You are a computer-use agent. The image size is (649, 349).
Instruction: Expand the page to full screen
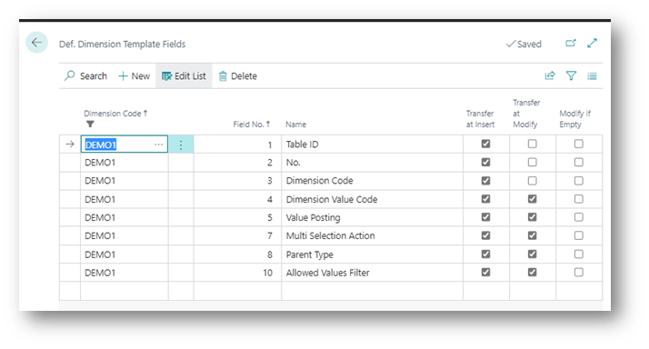(593, 43)
